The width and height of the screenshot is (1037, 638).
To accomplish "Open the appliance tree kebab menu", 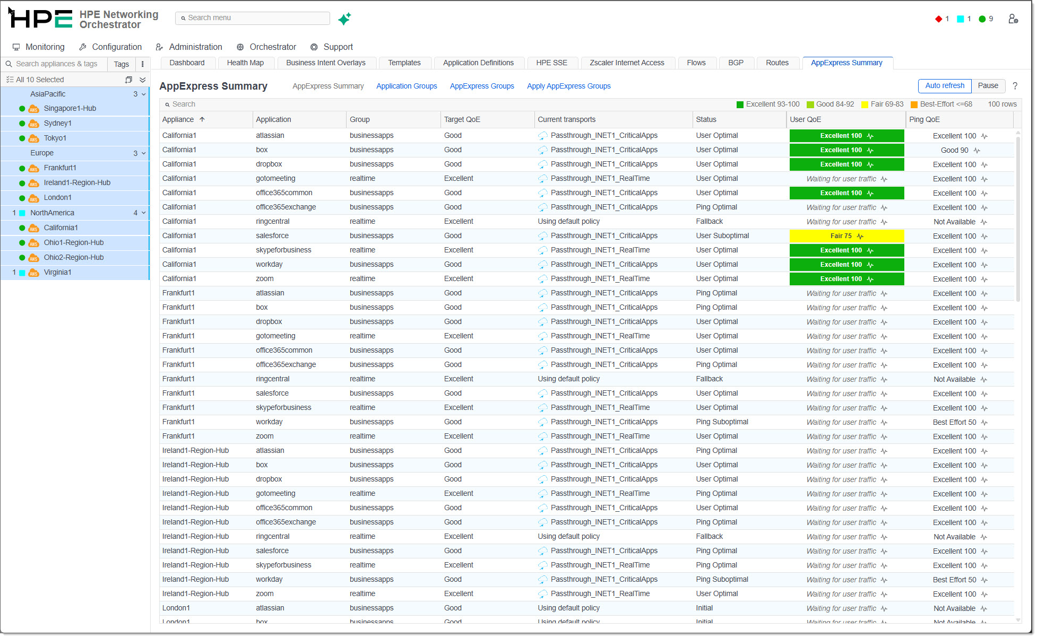I will 142,64.
